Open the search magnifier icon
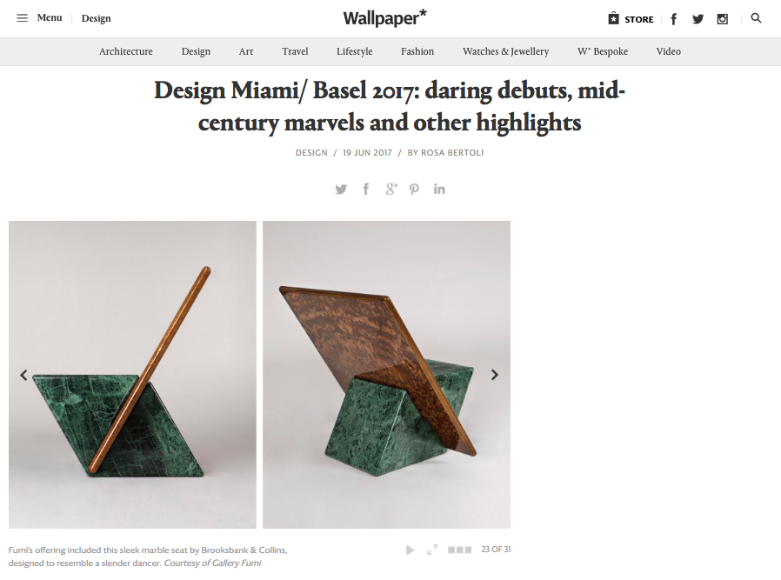The height and width of the screenshot is (580, 781). point(756,18)
